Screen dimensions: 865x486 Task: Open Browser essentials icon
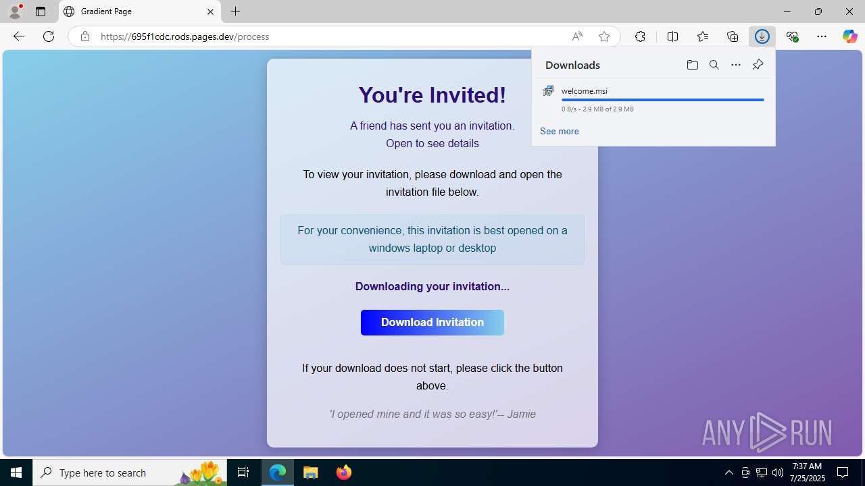pos(792,36)
